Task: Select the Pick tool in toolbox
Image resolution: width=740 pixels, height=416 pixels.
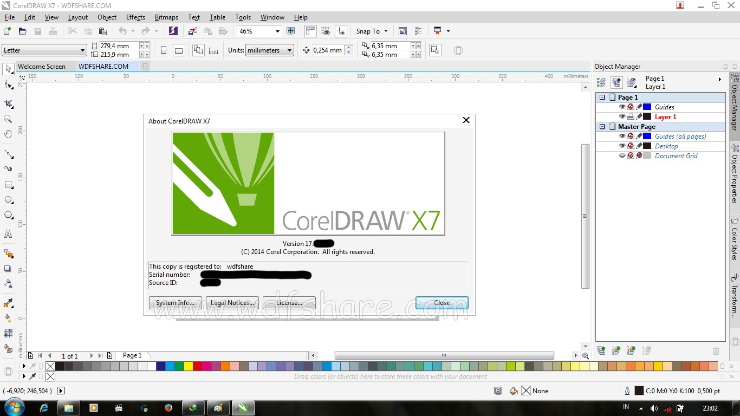Action: (8, 69)
